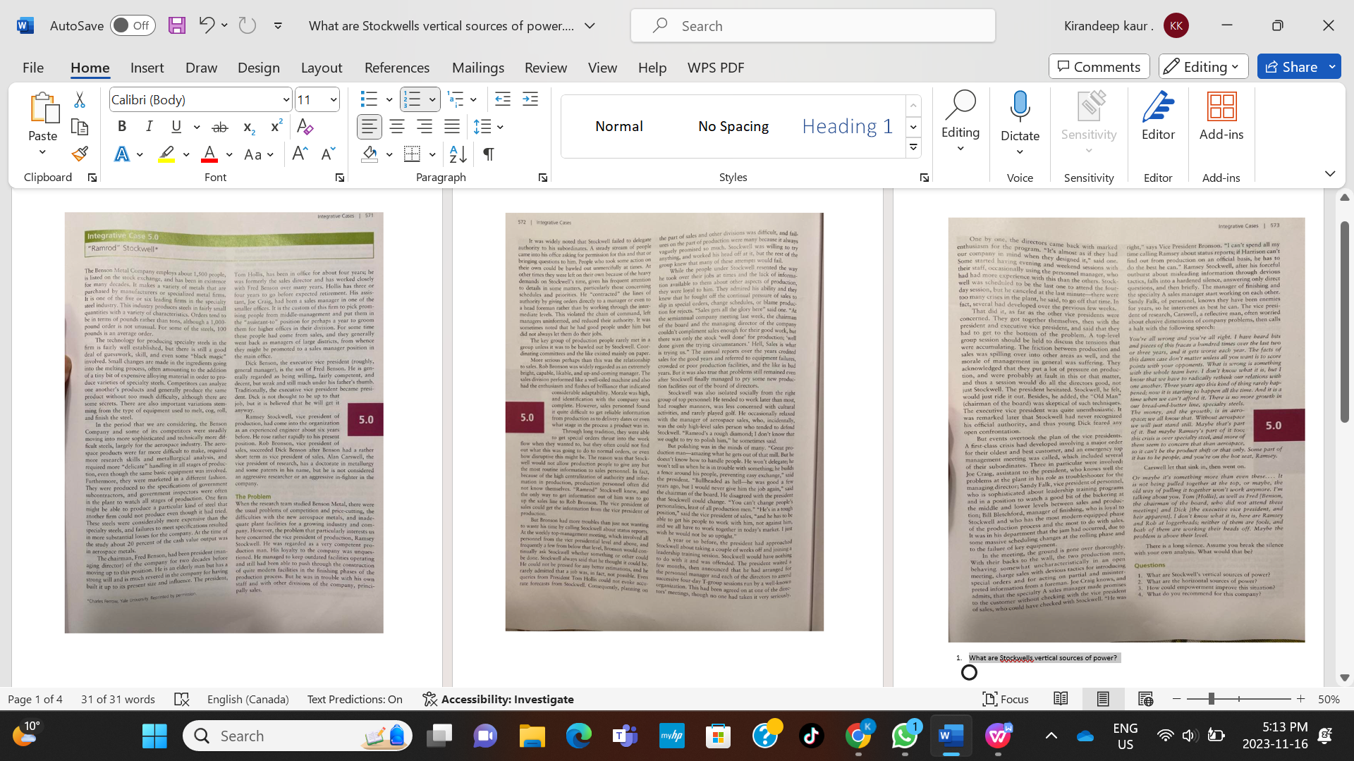Viewport: 1354px width, 761px height.
Task: Click the Save icon in title bar
Action: click(176, 25)
